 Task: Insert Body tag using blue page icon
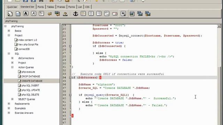(18, 14)
